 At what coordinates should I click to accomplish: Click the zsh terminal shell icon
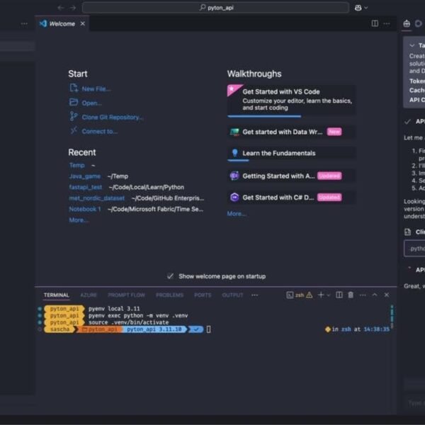tap(290, 295)
